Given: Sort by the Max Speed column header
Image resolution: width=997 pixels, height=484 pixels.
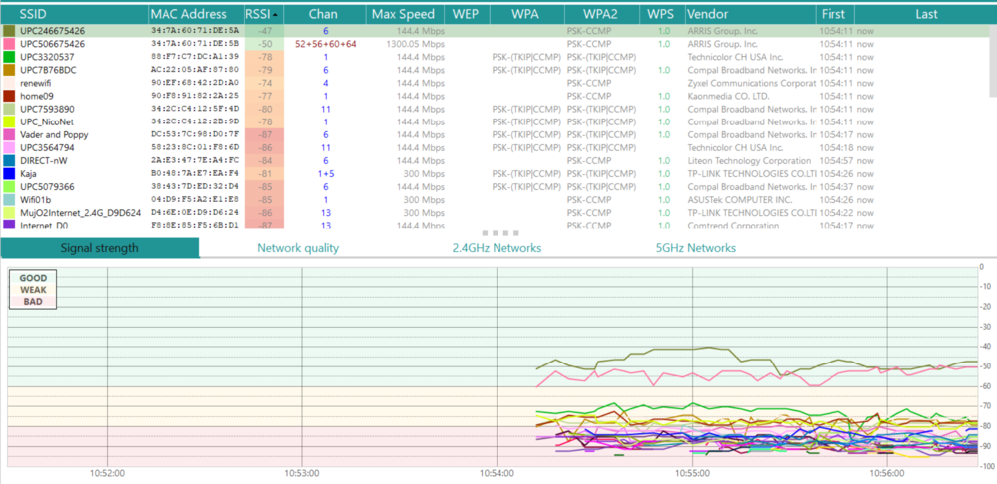Looking at the screenshot, I should tap(402, 14).
